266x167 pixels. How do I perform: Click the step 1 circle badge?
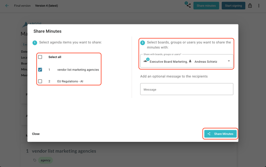(x=35, y=43)
